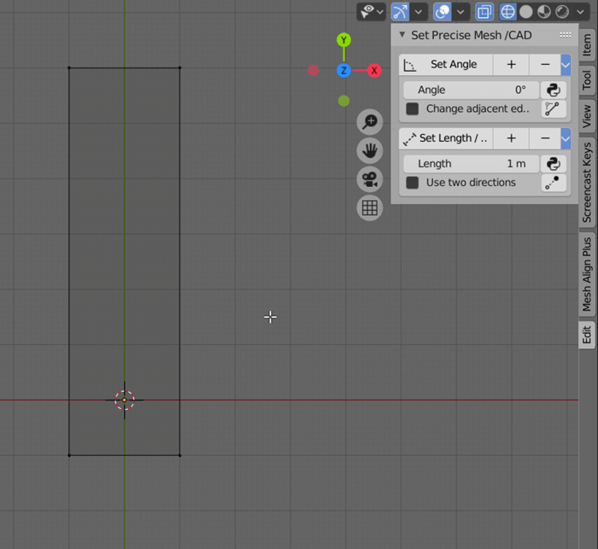This screenshot has width=598, height=549.
Task: Click the green Y axis on navigation gizmo
Action: click(344, 40)
